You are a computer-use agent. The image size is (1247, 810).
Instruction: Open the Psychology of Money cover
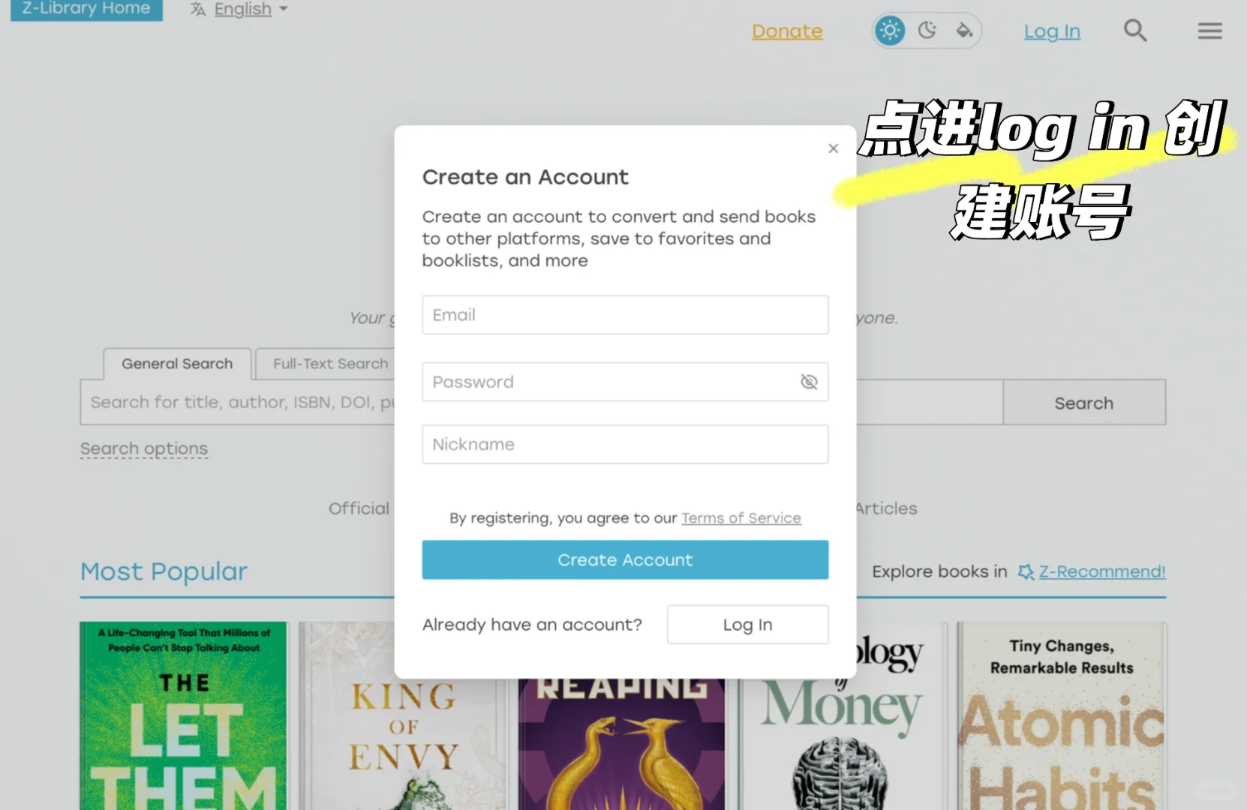click(842, 715)
